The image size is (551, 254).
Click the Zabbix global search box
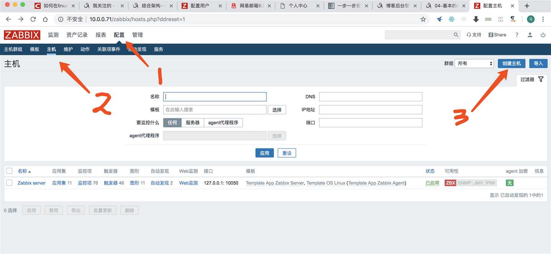point(419,35)
